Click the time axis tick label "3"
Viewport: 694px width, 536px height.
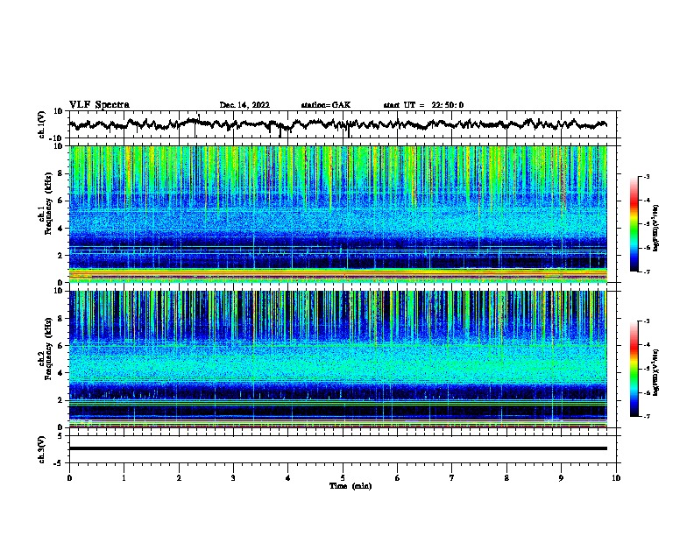pyautogui.click(x=233, y=477)
